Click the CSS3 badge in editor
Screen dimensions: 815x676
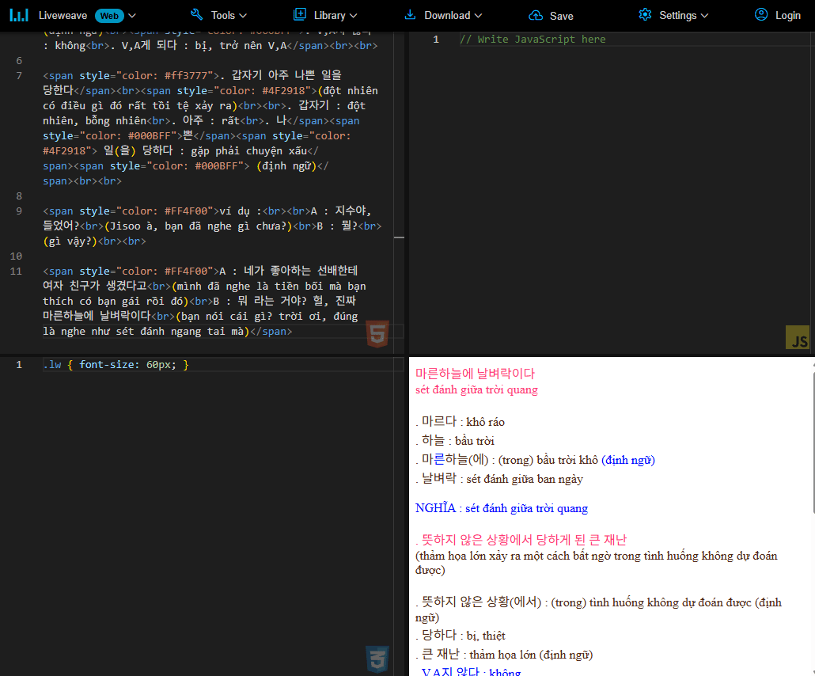pos(377,659)
